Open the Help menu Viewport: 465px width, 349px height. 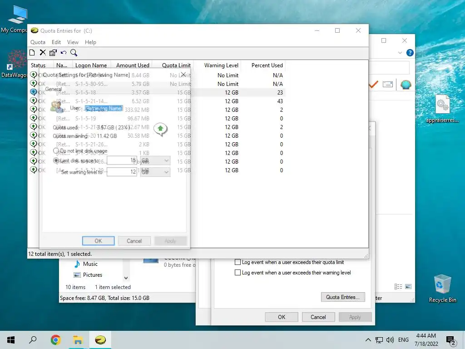click(90, 42)
